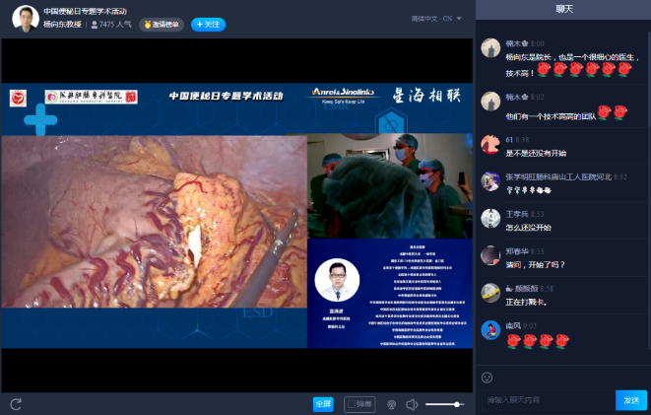Click the 全屏 fullscreen button
This screenshot has width=651, height=415.
323,404
